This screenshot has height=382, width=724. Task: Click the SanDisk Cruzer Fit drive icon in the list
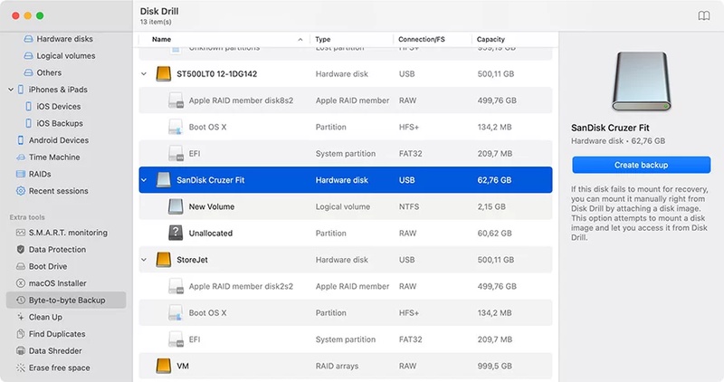pos(164,180)
